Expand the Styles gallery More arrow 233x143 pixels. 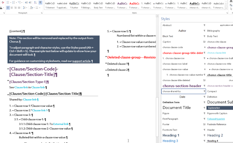226,8
